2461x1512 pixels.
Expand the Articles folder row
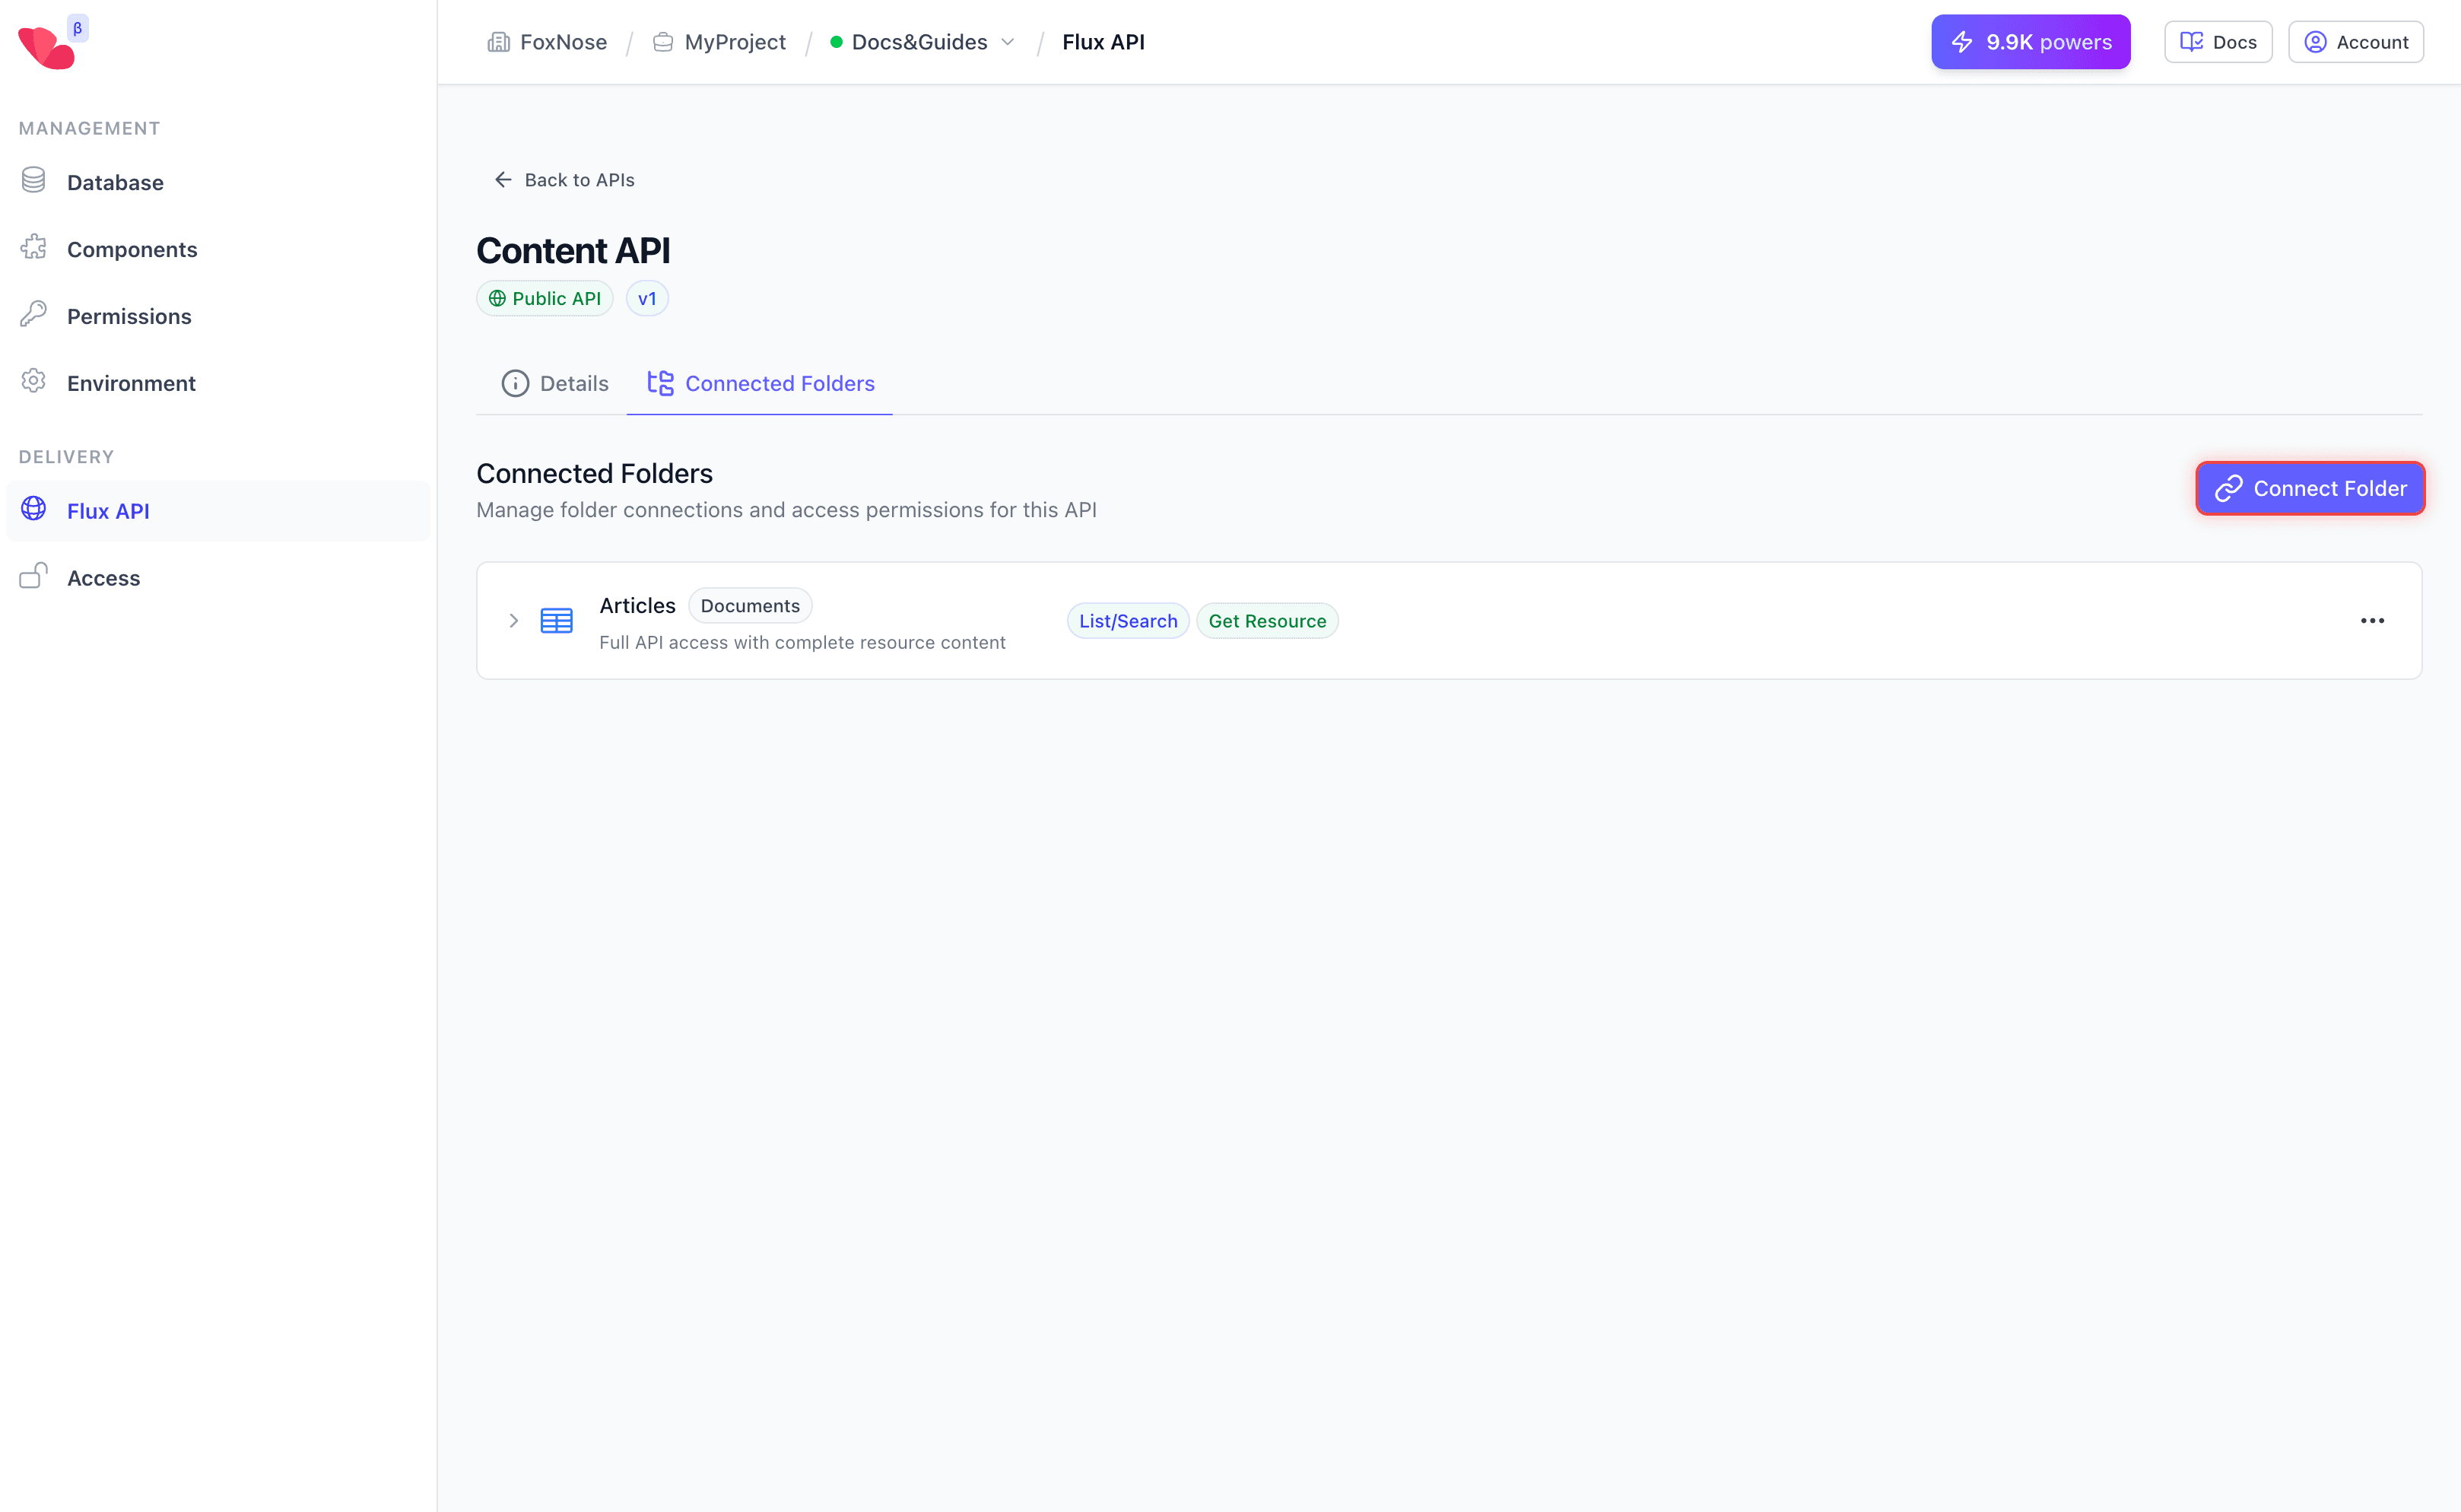pyautogui.click(x=513, y=621)
